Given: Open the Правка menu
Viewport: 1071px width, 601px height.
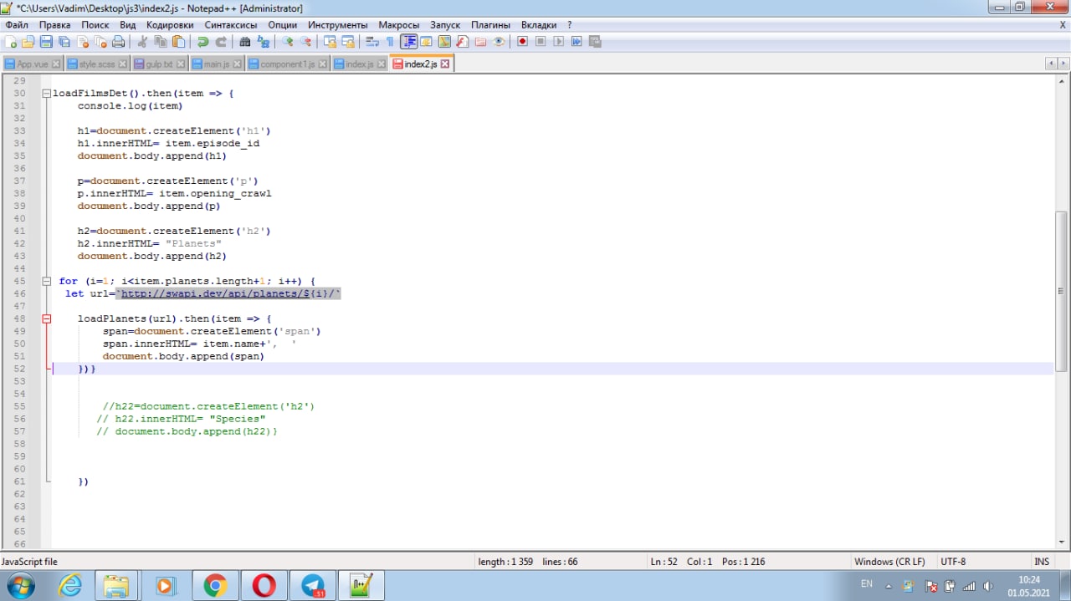Looking at the screenshot, I should [55, 25].
